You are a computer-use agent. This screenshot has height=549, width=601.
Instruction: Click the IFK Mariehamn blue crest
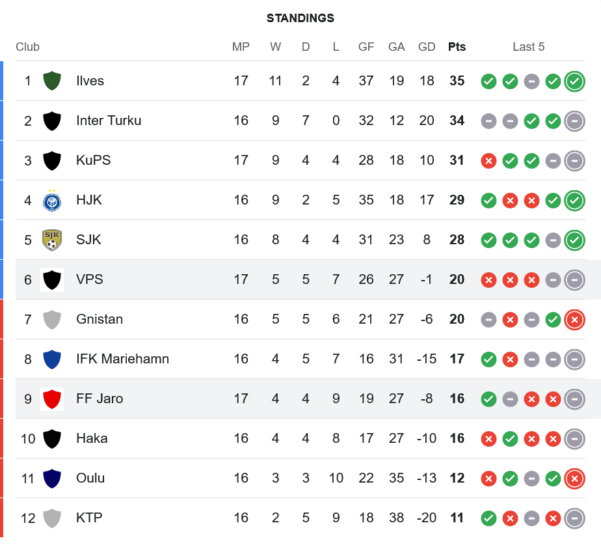tap(52, 359)
